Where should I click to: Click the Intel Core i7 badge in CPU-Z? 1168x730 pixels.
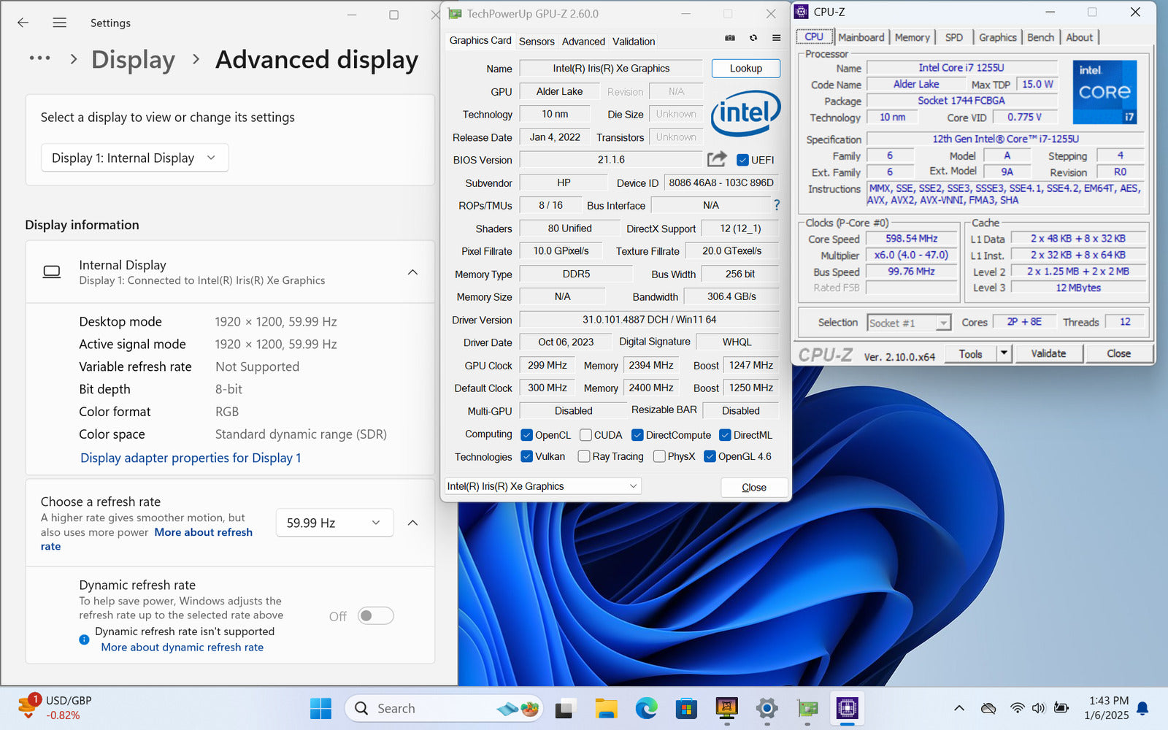tap(1104, 92)
